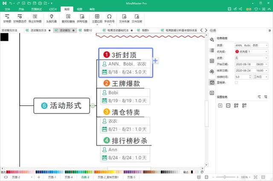The height and width of the screenshot is (181, 273).
Task: Open the end date 2020-08-24 picker
Action: click(251, 70)
